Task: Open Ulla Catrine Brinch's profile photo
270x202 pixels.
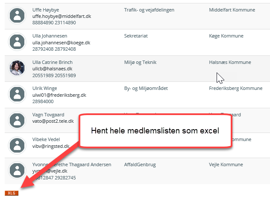Action: coord(17,68)
